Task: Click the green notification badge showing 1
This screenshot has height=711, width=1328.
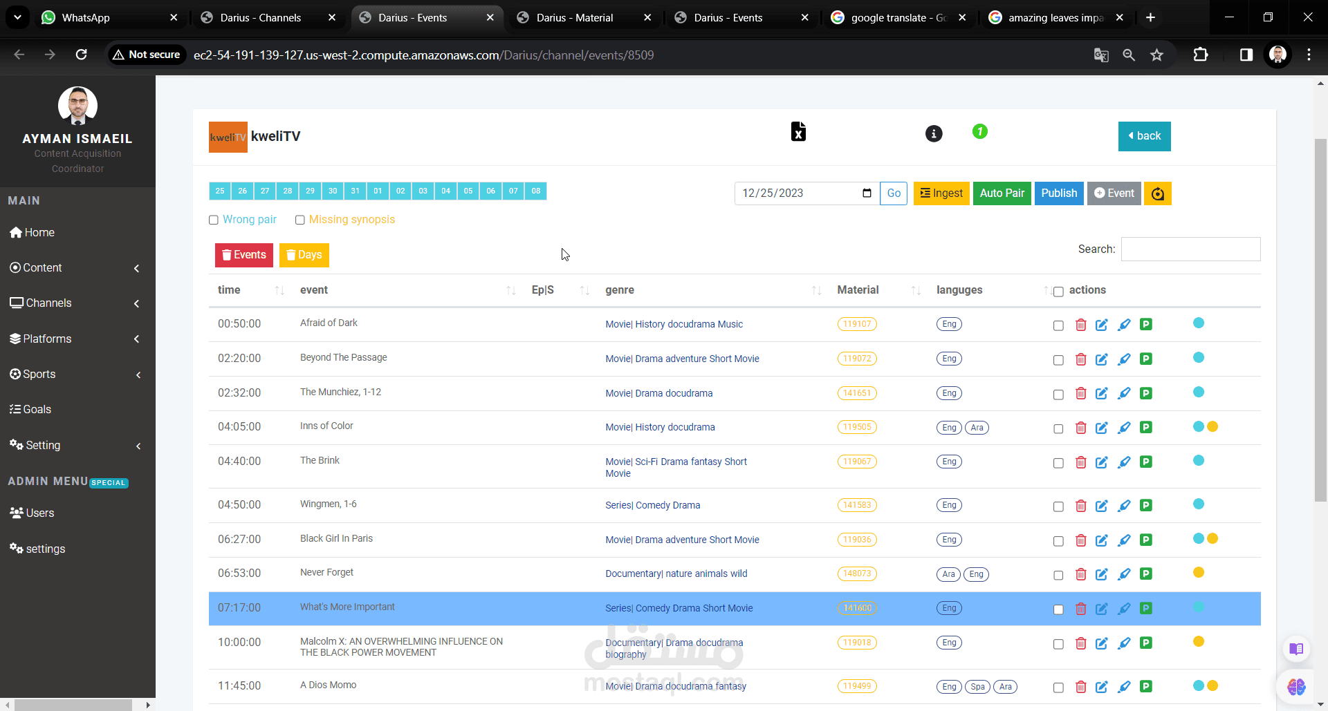Action: tap(979, 131)
